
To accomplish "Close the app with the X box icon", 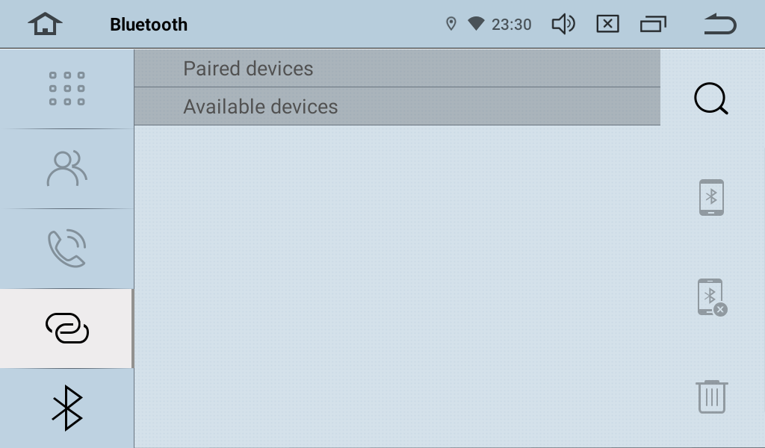I will [x=607, y=25].
